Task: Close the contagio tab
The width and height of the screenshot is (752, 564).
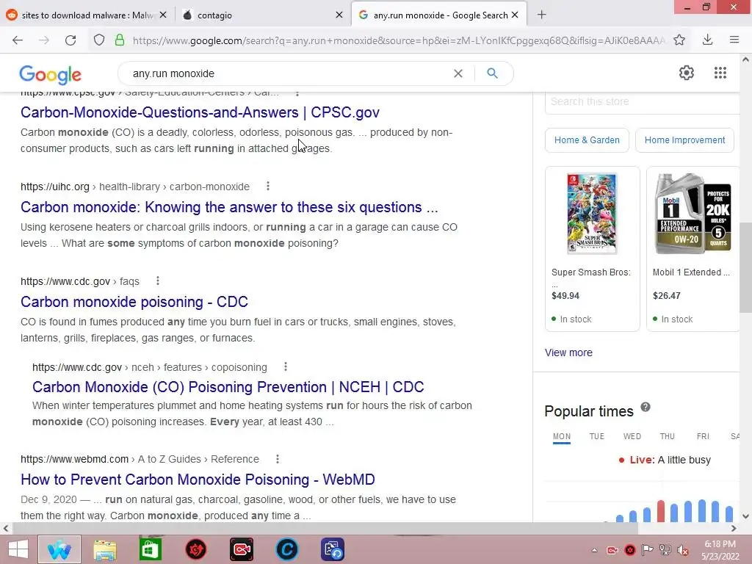Action: pyautogui.click(x=339, y=15)
